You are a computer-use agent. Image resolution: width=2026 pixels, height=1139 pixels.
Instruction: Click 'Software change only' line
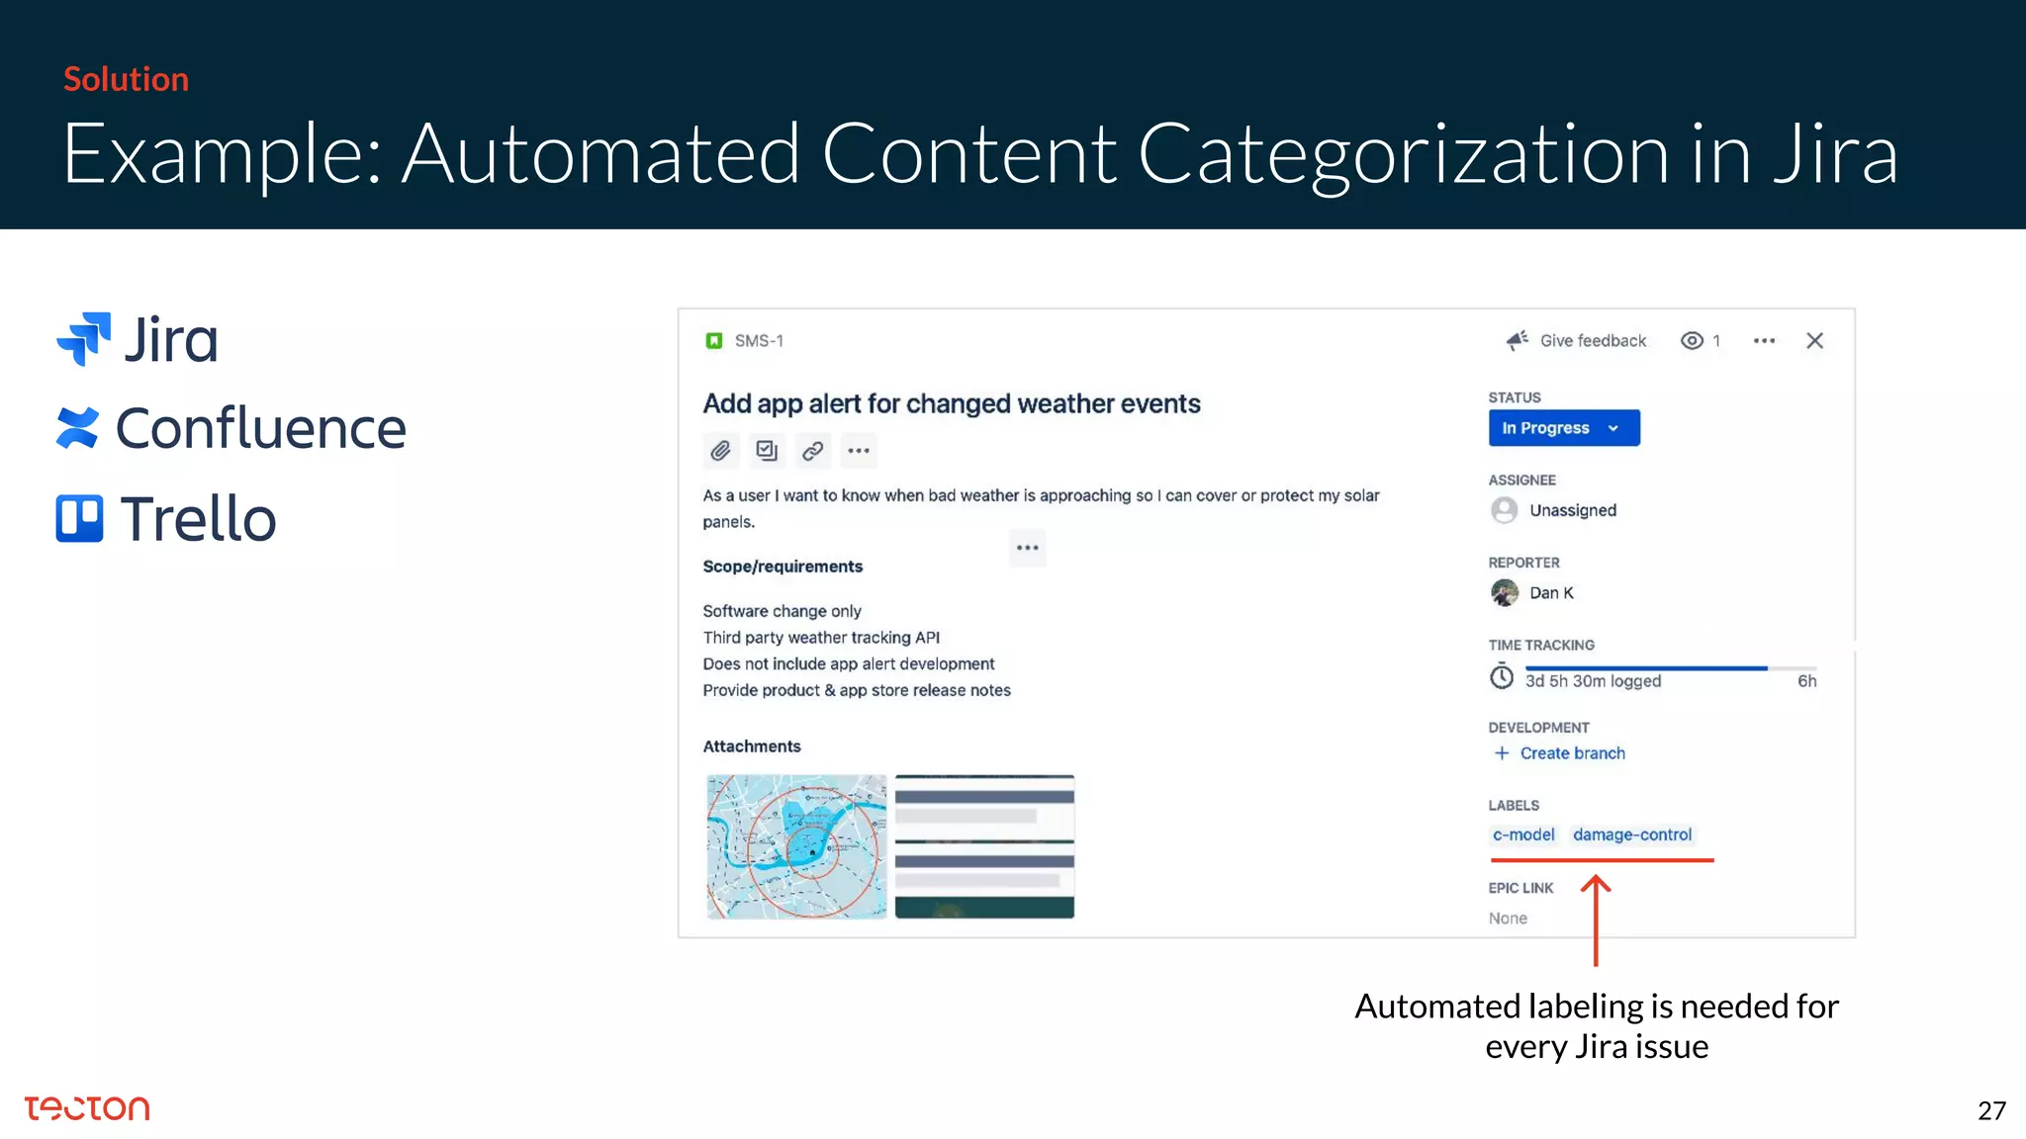click(782, 611)
